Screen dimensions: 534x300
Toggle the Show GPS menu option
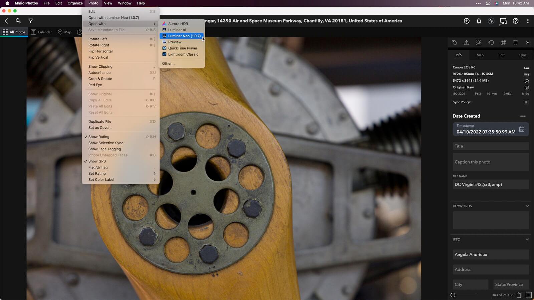(97, 161)
